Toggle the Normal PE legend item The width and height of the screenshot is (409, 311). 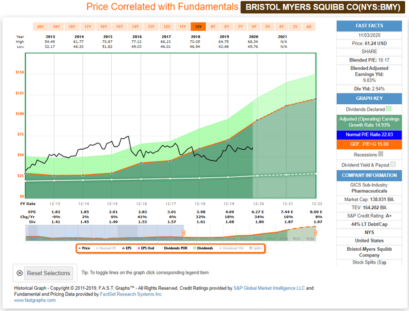107,246
